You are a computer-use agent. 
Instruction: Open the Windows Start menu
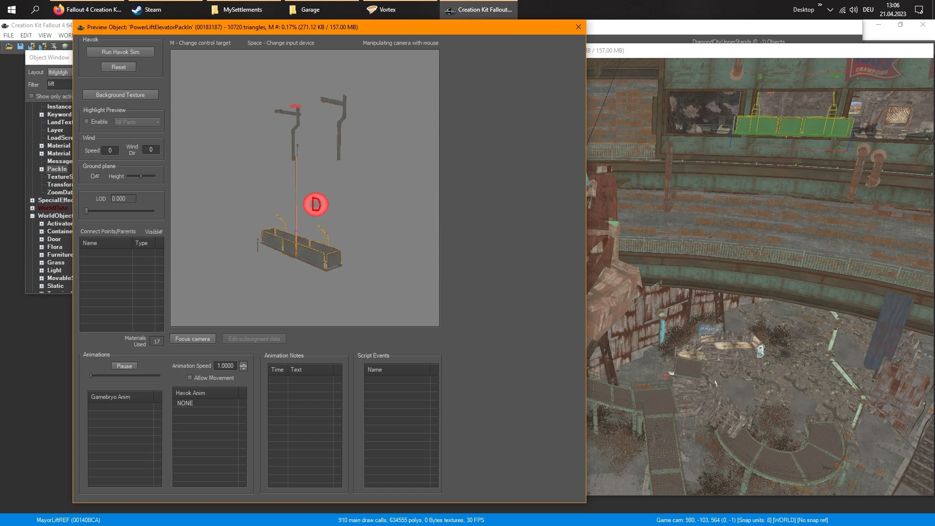pos(12,10)
